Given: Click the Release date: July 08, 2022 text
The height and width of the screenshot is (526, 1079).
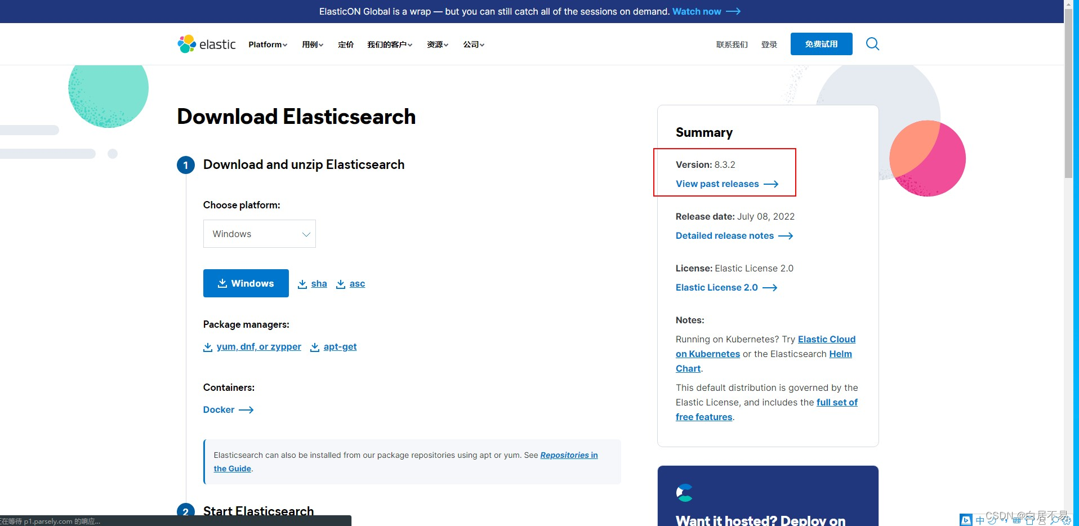Looking at the screenshot, I should [735, 217].
